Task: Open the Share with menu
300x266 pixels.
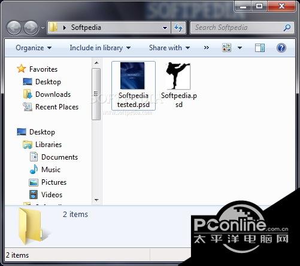Action: 169,48
